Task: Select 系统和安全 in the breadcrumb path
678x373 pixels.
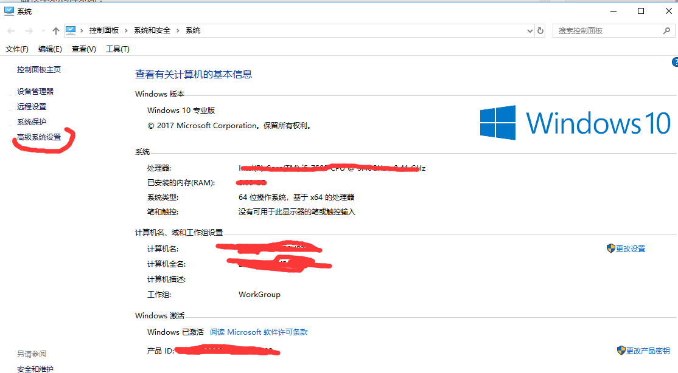Action: [152, 30]
